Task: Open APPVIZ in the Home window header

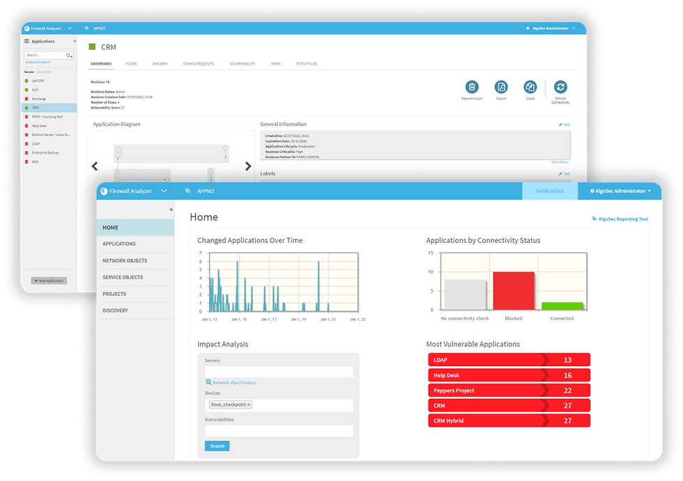Action: pos(205,191)
